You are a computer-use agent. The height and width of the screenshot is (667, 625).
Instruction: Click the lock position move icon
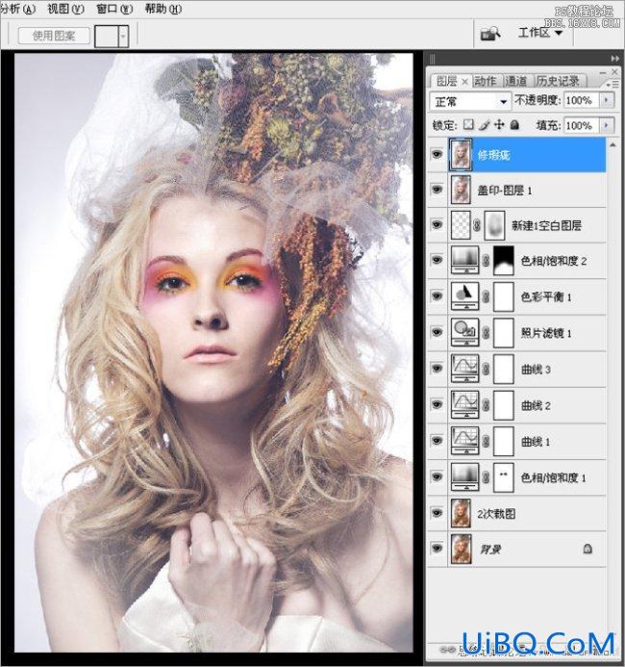[x=499, y=124]
